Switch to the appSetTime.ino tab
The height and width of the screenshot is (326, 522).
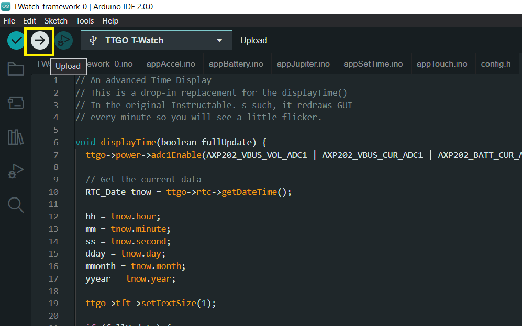point(373,64)
